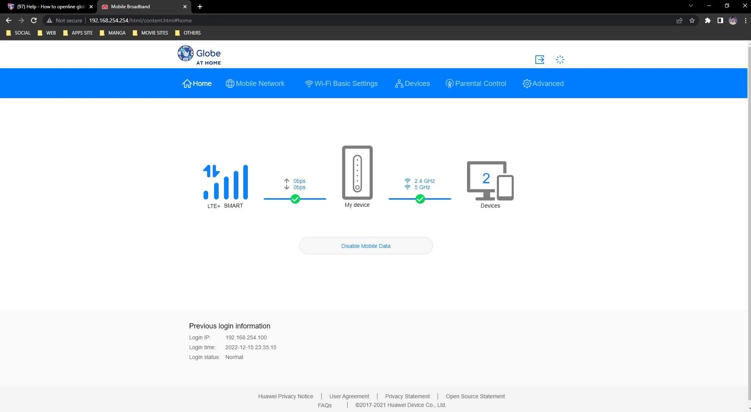The width and height of the screenshot is (751, 412).
Task: Click the Globe At Home logo
Action: 199,55
